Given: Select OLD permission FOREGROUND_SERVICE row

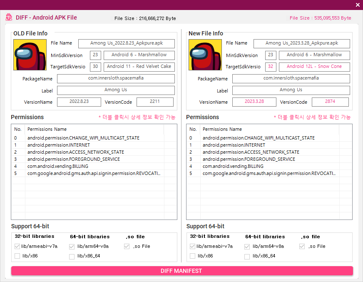Looking at the screenshot, I should click(x=94, y=159).
